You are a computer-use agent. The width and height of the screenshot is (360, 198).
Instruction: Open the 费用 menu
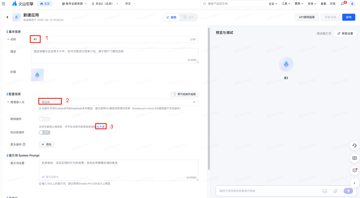pos(299,4)
